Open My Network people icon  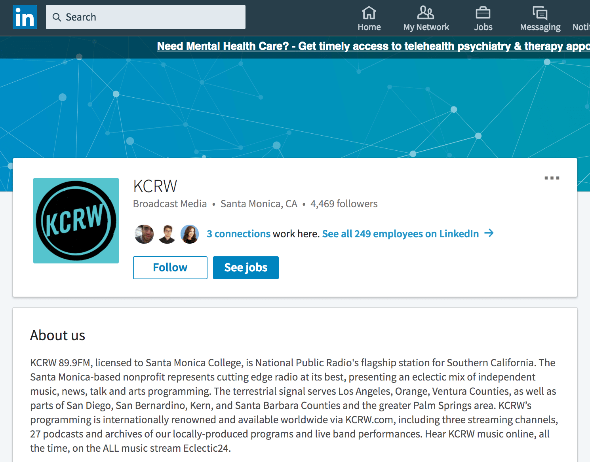tap(426, 13)
